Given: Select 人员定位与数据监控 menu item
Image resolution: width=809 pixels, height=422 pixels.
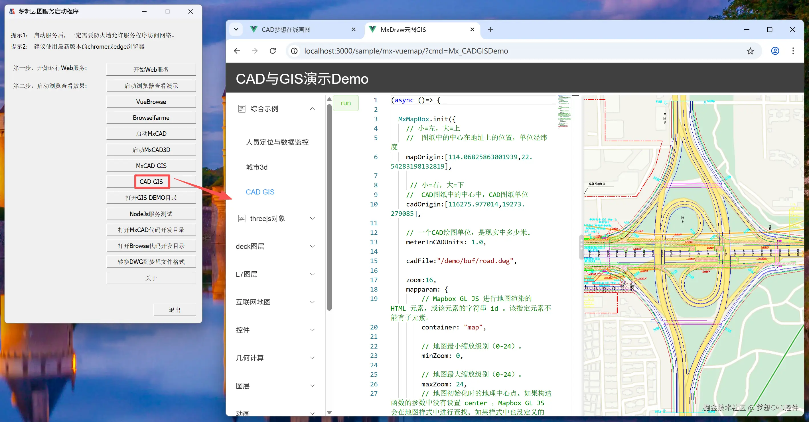Looking at the screenshot, I should (x=277, y=142).
